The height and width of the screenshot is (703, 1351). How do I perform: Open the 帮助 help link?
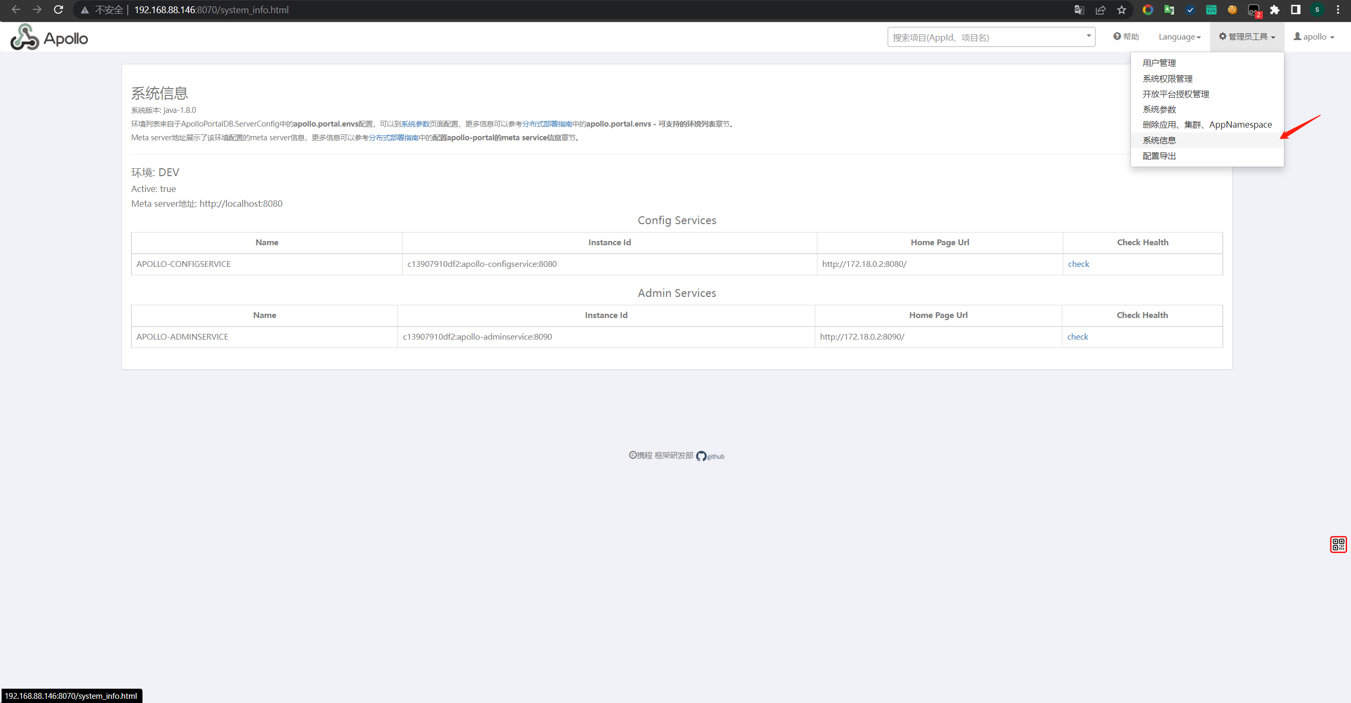pos(1126,37)
